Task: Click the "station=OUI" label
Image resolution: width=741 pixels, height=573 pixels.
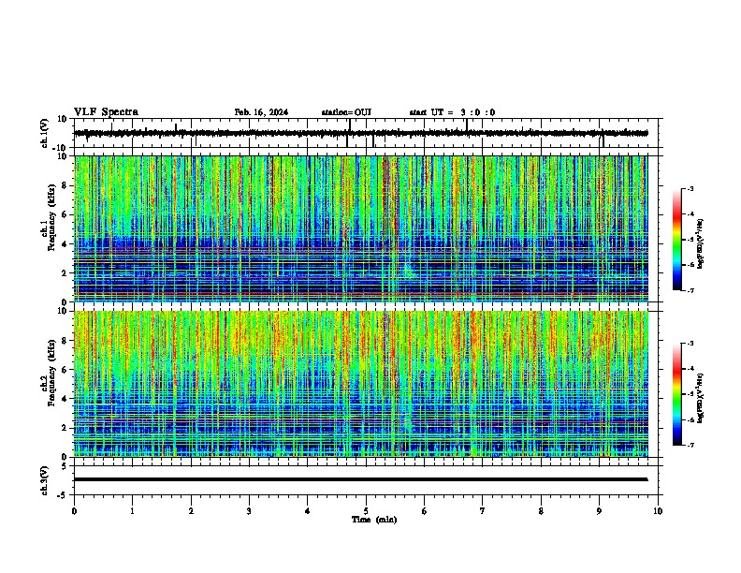Action: (346, 112)
